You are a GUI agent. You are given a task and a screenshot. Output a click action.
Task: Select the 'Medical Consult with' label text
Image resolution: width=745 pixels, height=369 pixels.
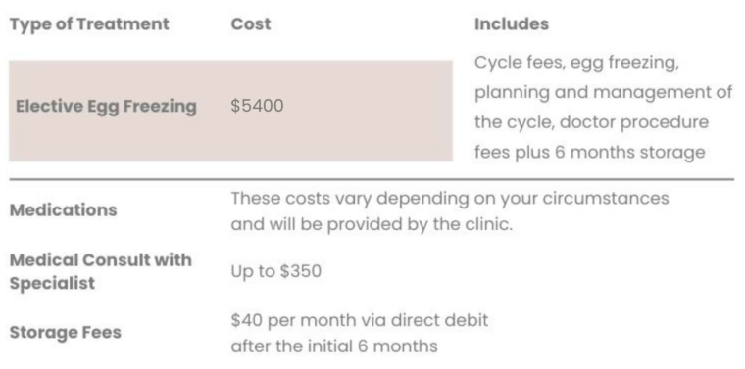101,260
